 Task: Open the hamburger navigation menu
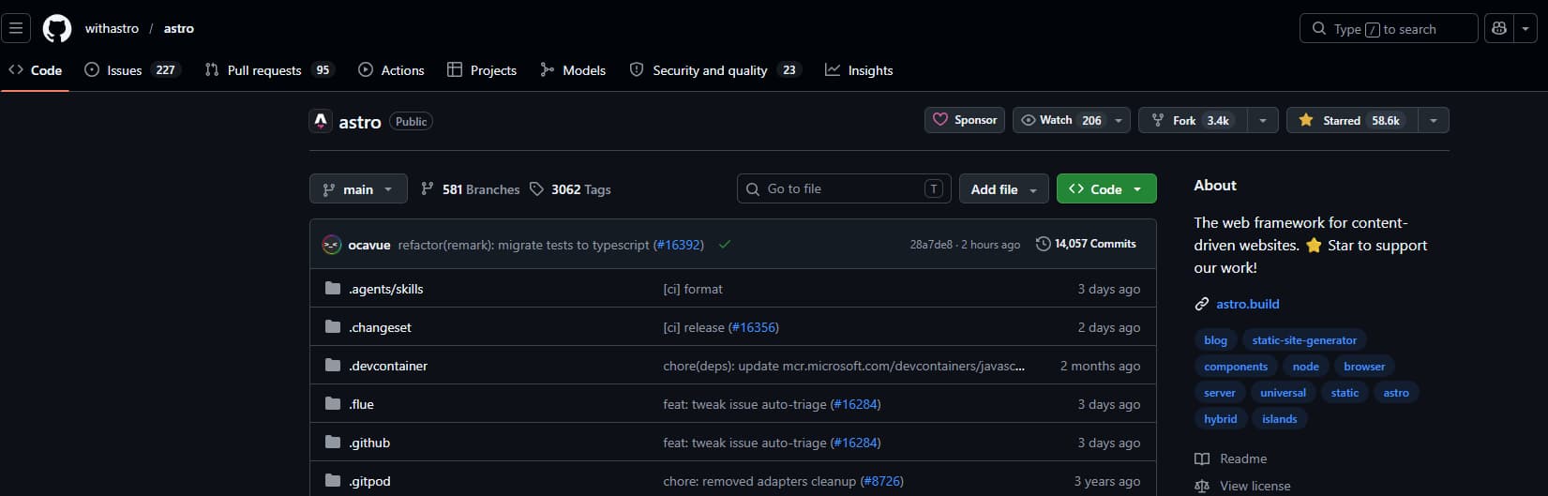click(16, 28)
